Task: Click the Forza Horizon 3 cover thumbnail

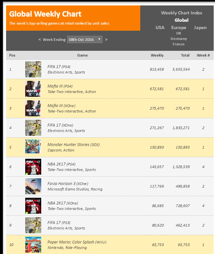Action: [x=33, y=186]
